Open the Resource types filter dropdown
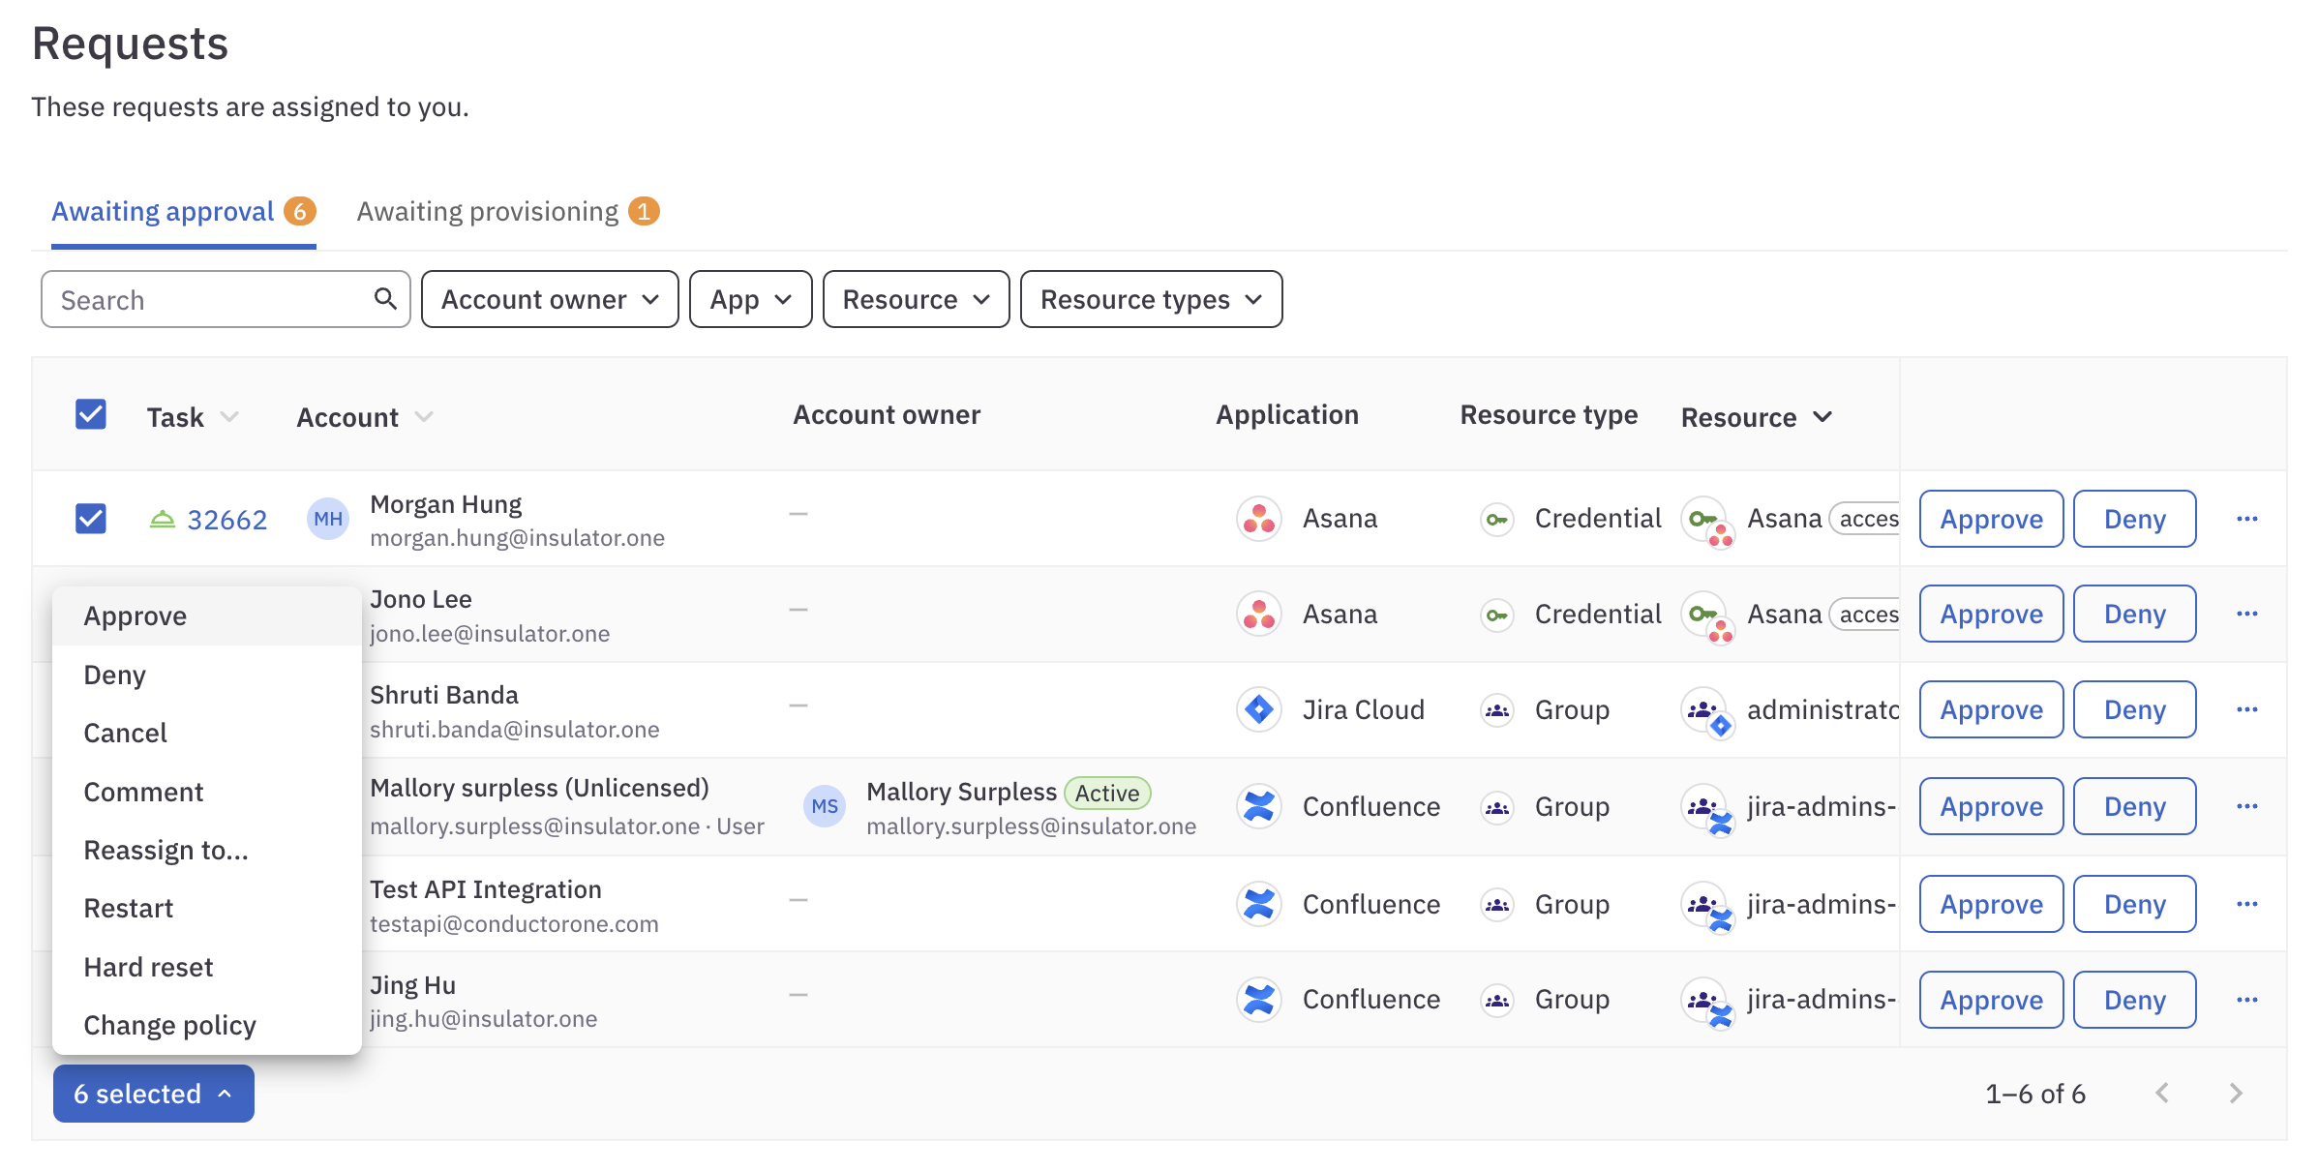This screenshot has width=2319, height=1171. point(1151,299)
